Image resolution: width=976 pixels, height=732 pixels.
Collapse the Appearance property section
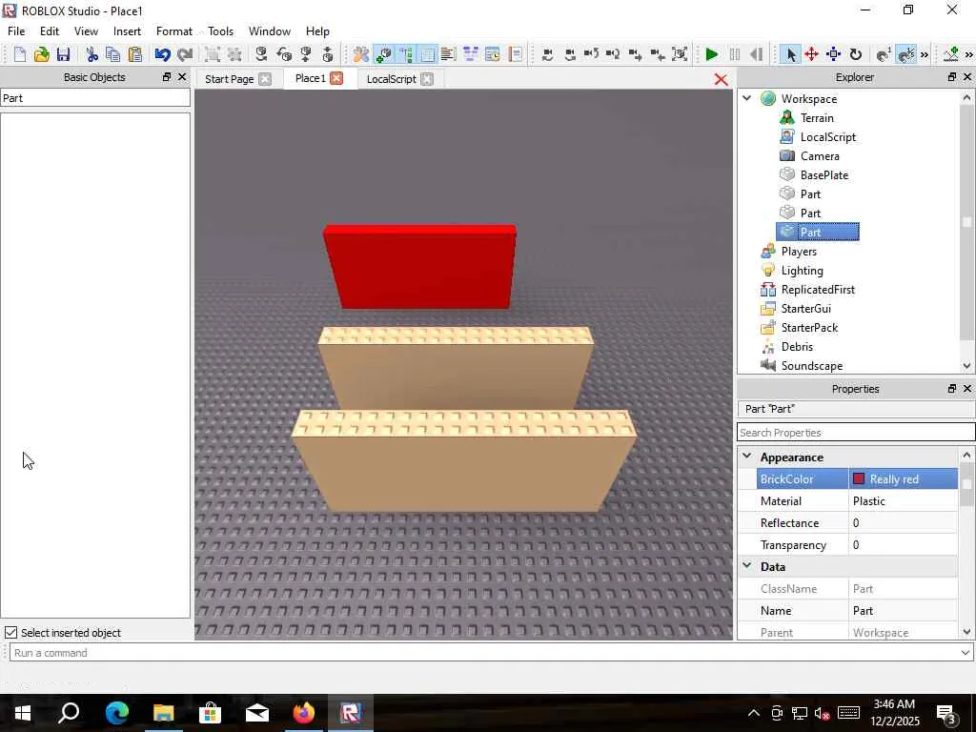(x=747, y=457)
